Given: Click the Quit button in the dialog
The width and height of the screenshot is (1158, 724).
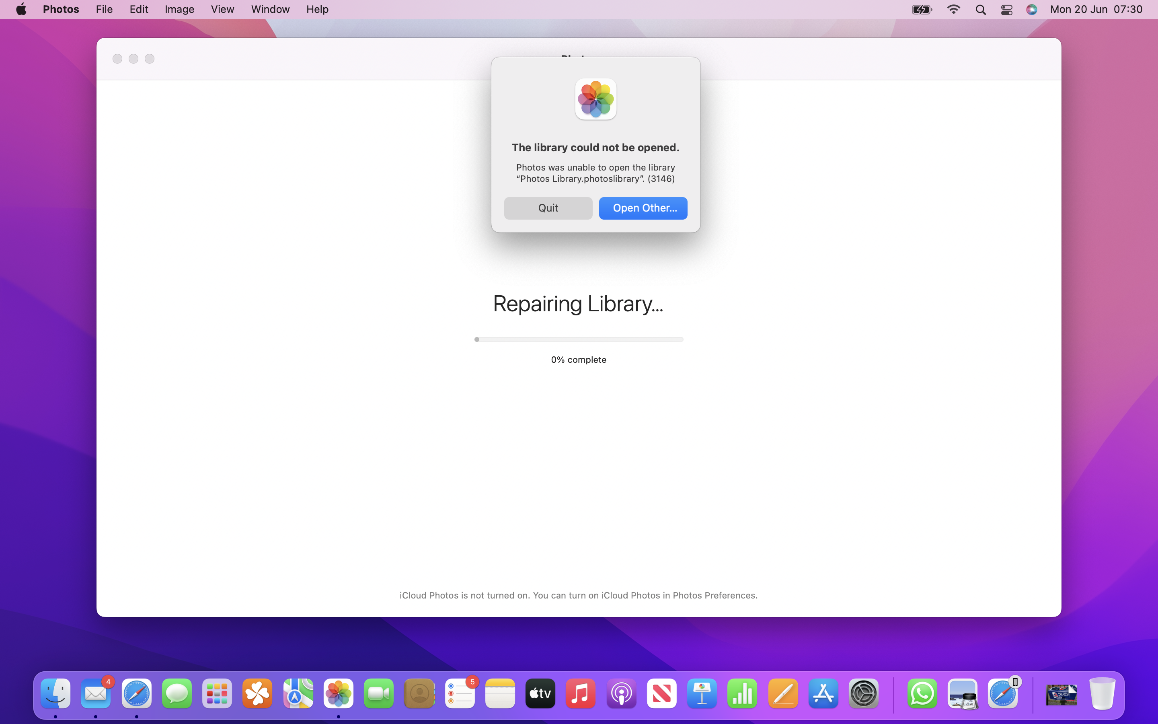Looking at the screenshot, I should click(x=548, y=208).
